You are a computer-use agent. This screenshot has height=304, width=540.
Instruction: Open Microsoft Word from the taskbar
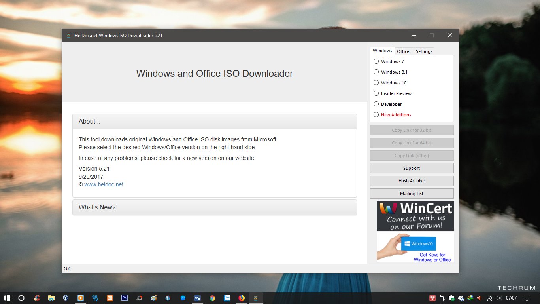[198, 298]
